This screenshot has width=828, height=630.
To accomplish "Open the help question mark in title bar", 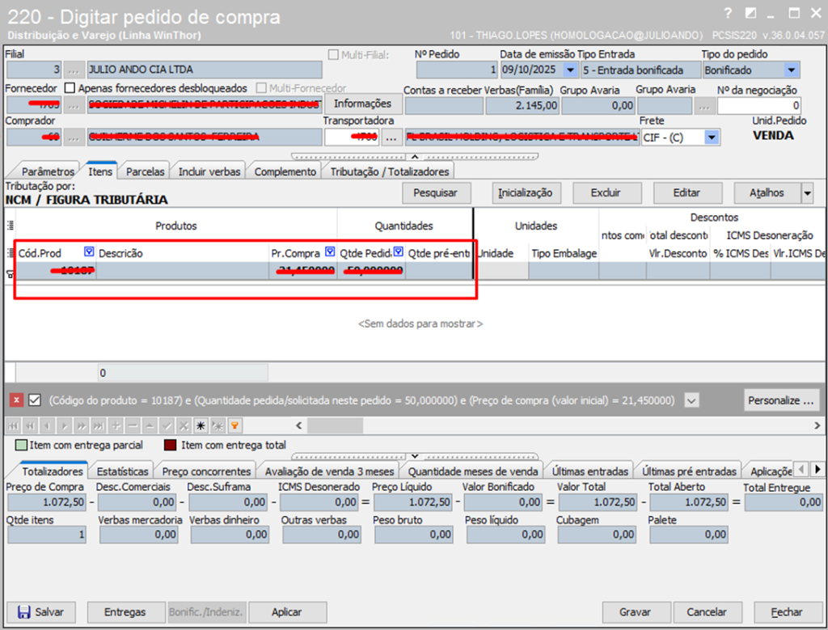I will pyautogui.click(x=728, y=13).
